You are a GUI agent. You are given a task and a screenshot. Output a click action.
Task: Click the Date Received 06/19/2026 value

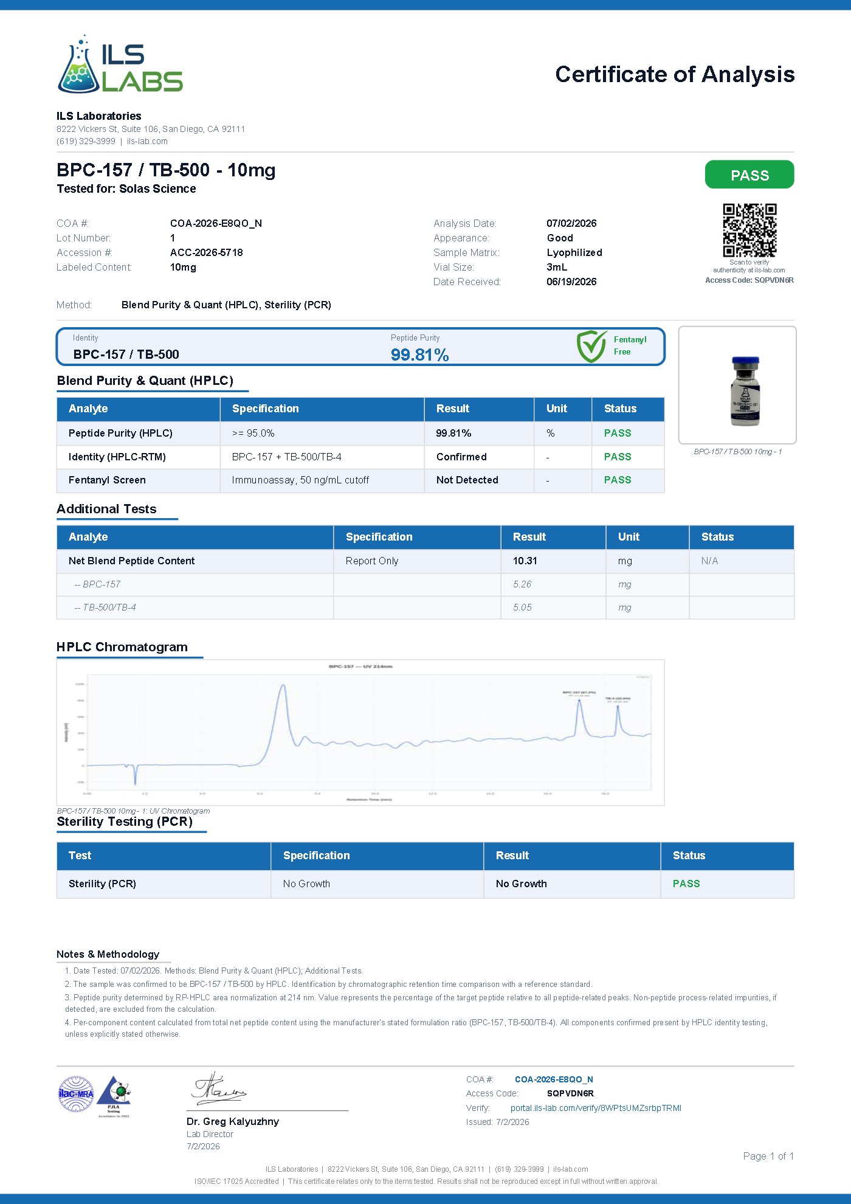pyautogui.click(x=571, y=282)
